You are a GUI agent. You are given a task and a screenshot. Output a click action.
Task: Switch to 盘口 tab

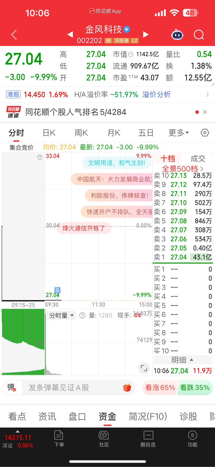tap(77, 416)
